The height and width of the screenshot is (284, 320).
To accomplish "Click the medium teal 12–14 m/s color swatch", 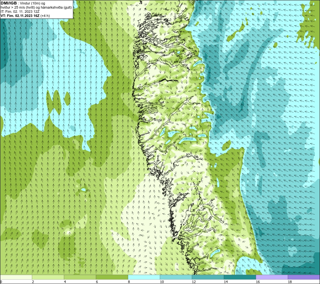I will pos(208,277).
